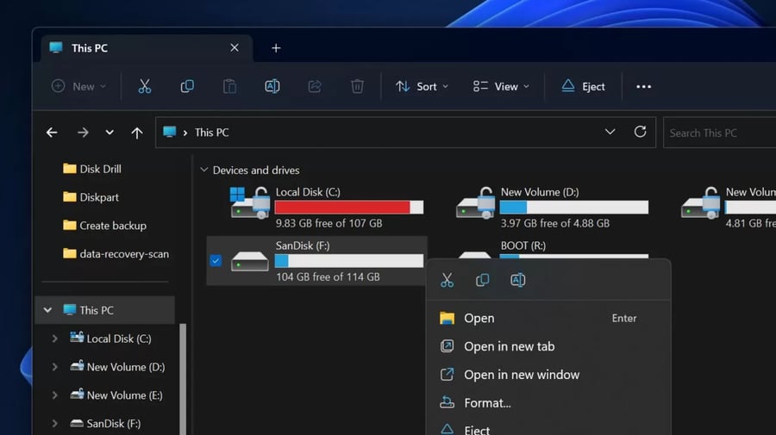The image size is (776, 435).
Task: Click '3.97 GB free of 4.88 GB' text
Action: coord(554,223)
